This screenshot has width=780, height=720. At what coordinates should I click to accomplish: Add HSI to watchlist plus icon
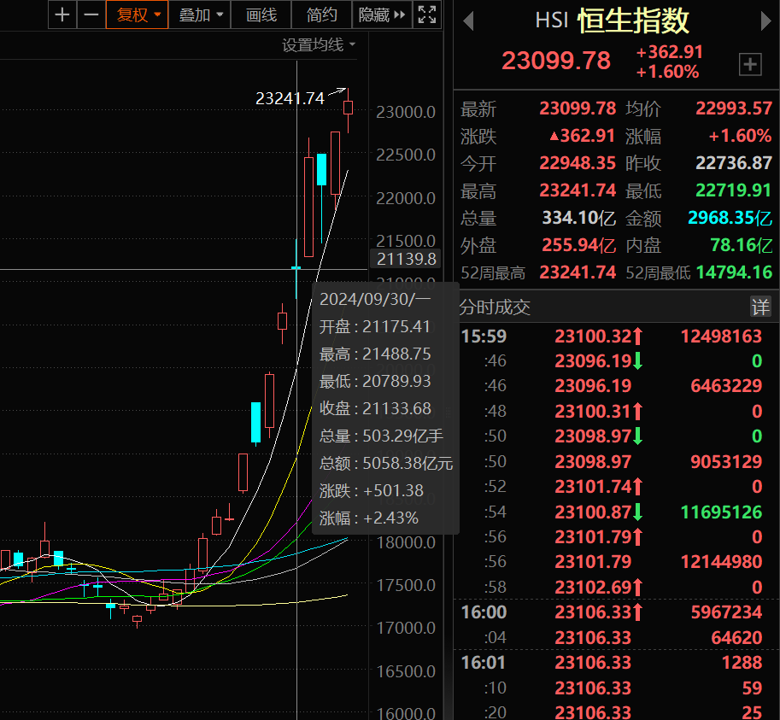(x=750, y=64)
